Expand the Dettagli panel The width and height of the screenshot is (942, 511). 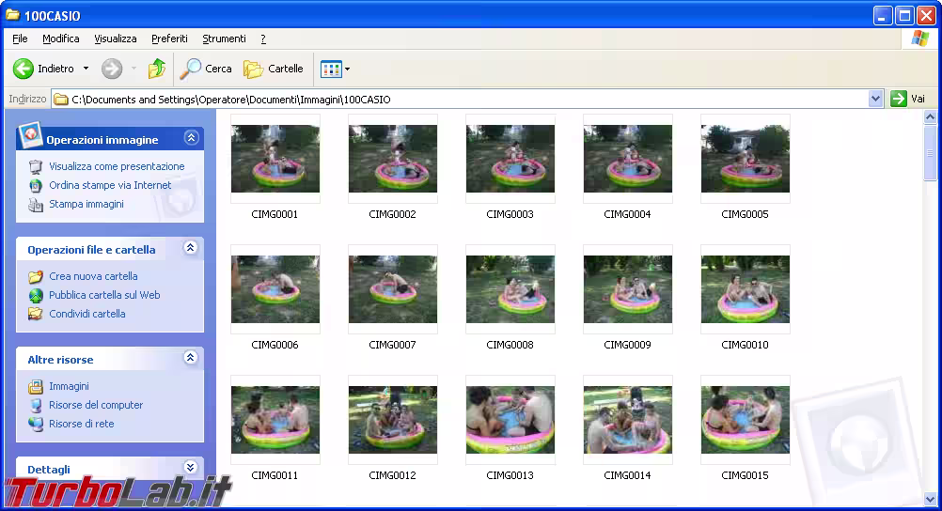[x=191, y=467]
